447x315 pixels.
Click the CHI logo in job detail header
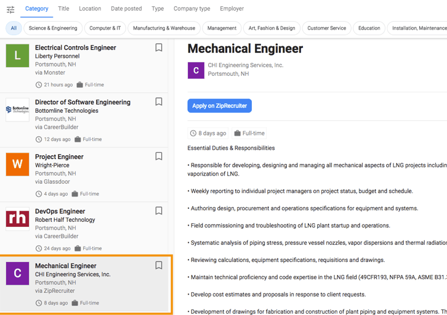pos(196,70)
